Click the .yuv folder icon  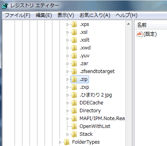point(74,56)
